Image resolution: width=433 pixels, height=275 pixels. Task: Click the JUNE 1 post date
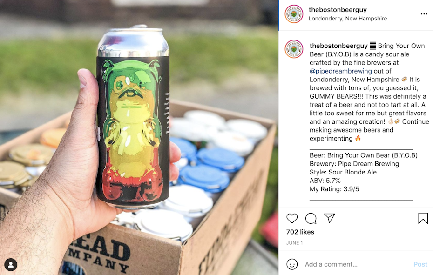coord(294,243)
